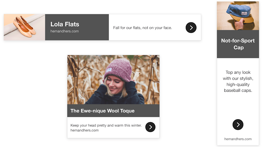Click the white label patch on denim cap
The image size is (264, 147).
(x=244, y=13)
